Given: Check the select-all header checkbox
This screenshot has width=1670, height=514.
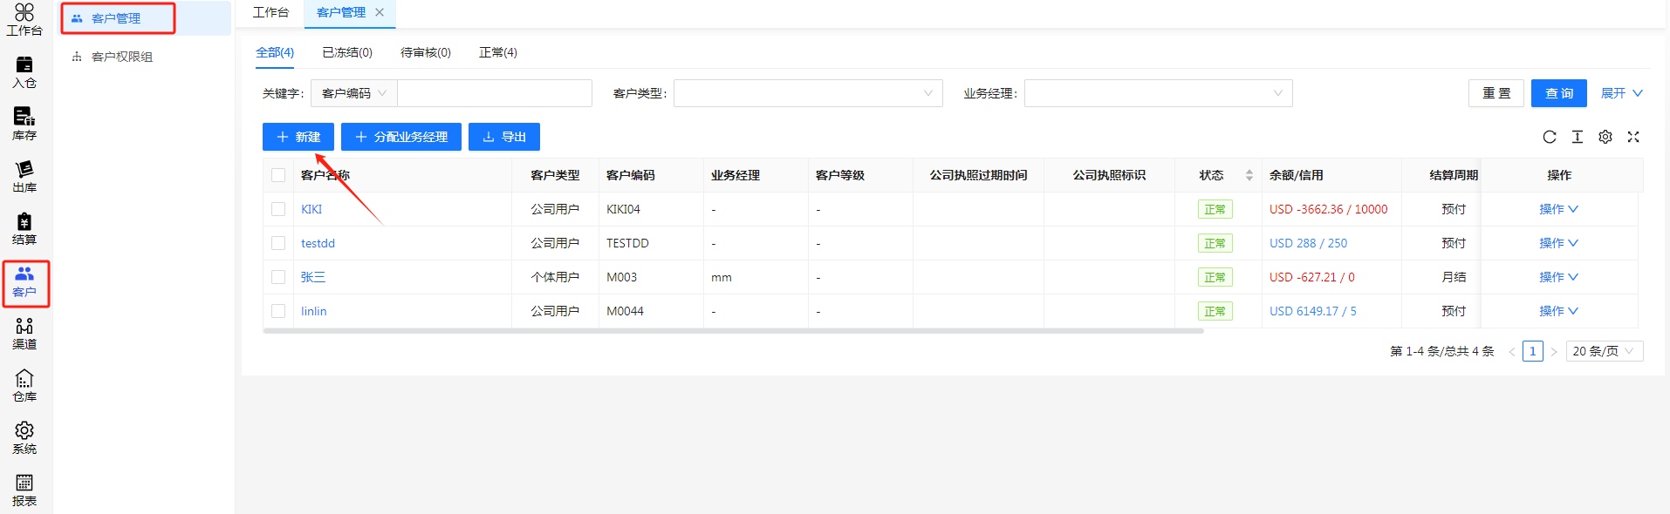Looking at the screenshot, I should pos(278,175).
